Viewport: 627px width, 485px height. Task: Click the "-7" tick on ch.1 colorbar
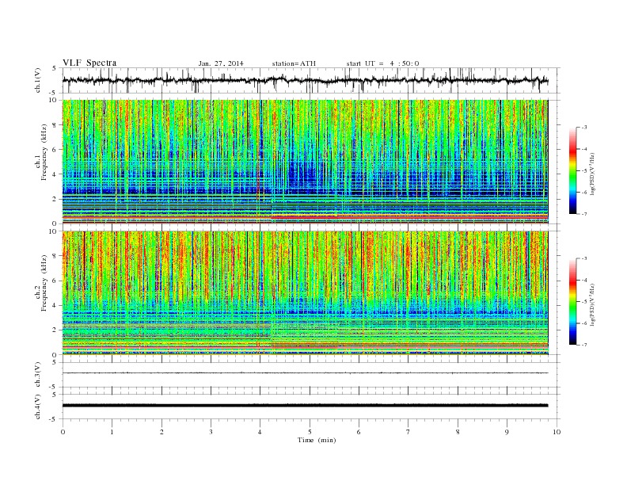(584, 214)
